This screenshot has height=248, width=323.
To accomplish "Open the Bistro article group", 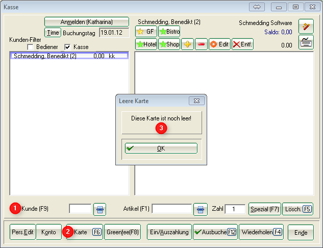I will click(169, 32).
